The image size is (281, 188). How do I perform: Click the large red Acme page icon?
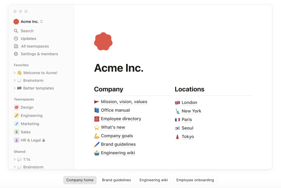pos(103,42)
